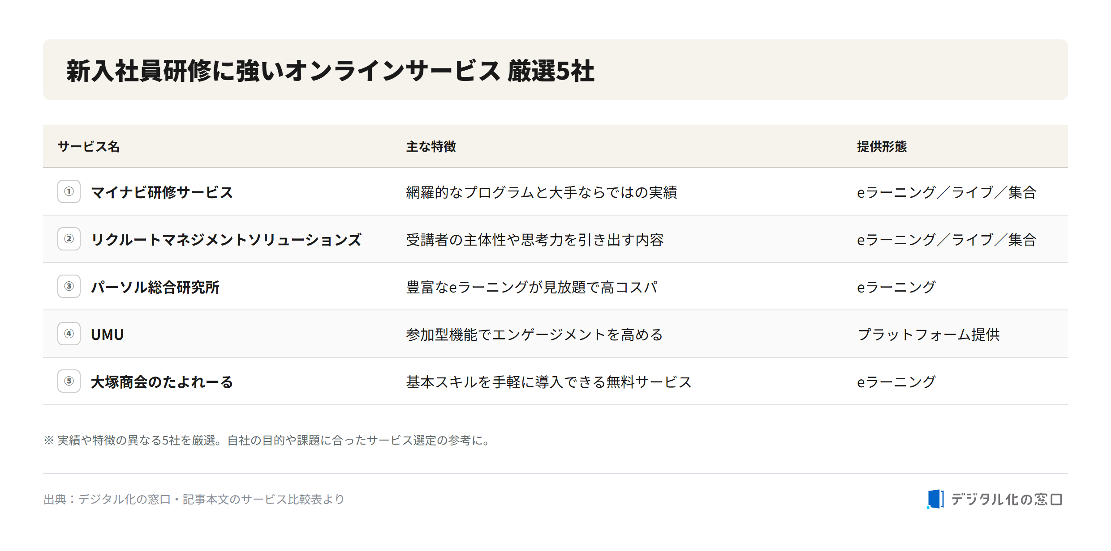Click マイナビ研修サービス service name
This screenshot has height=551, width=1111.
click(162, 192)
